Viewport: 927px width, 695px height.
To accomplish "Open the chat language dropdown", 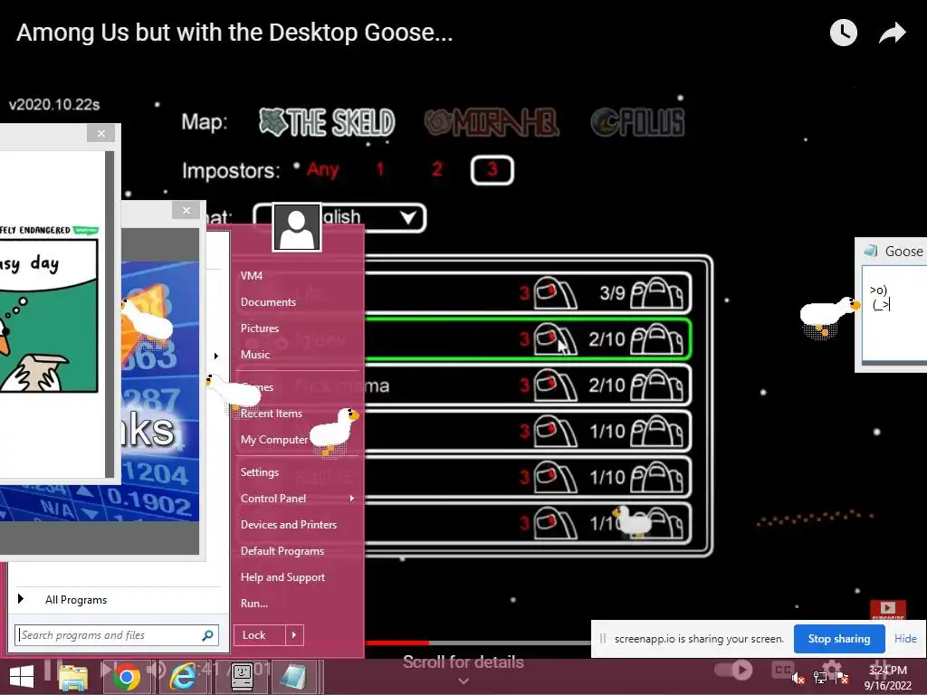I will point(339,217).
